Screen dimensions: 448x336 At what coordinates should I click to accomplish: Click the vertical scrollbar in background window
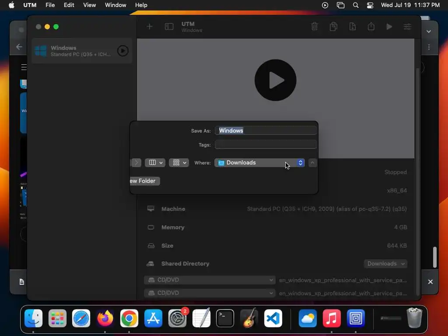[434, 257]
